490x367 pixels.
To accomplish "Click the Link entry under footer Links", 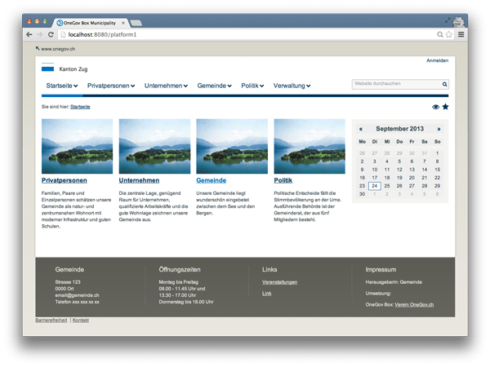I will click(x=266, y=294).
